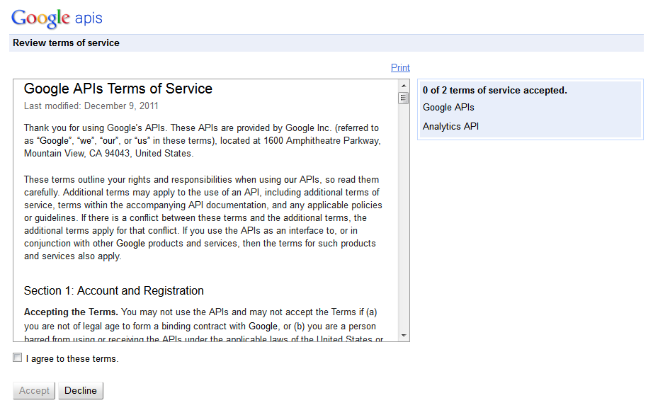Click the terms scrollbar thumb
The image size is (653, 403).
(x=404, y=98)
